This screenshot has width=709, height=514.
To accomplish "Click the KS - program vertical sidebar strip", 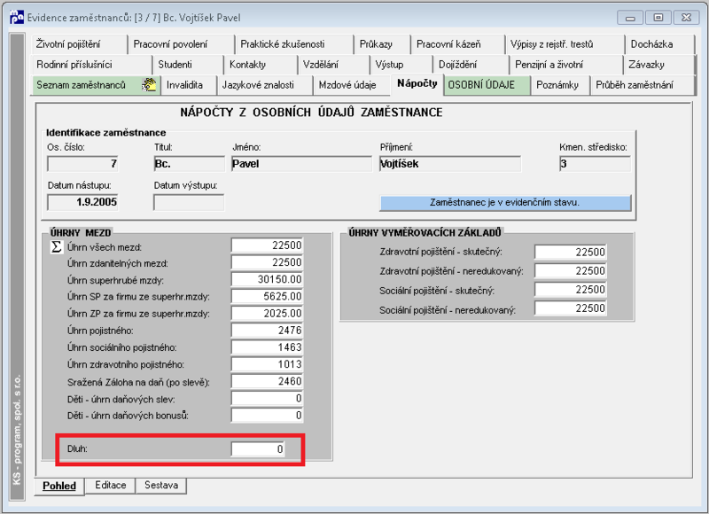I will tap(17, 267).
